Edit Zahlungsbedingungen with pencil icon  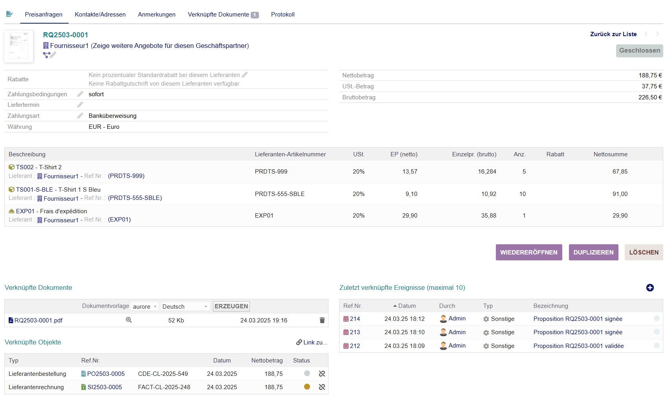point(80,94)
